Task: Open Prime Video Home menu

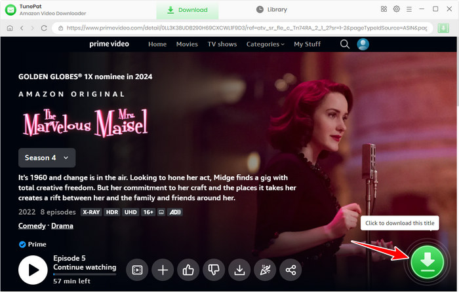Action: click(157, 44)
